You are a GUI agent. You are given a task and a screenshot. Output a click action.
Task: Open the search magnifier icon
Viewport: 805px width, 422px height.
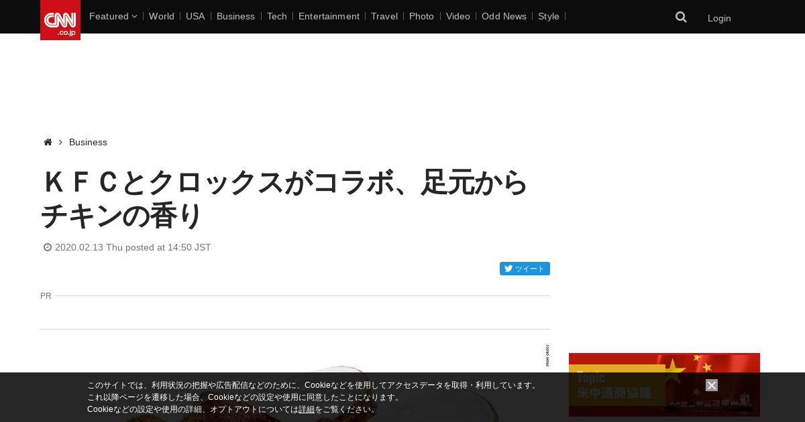(681, 17)
